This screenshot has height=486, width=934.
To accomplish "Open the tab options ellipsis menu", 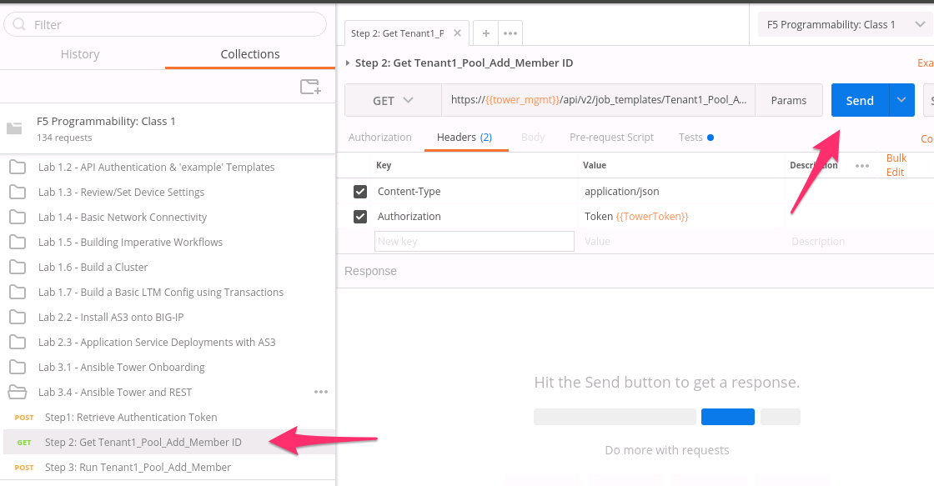I will coord(510,33).
